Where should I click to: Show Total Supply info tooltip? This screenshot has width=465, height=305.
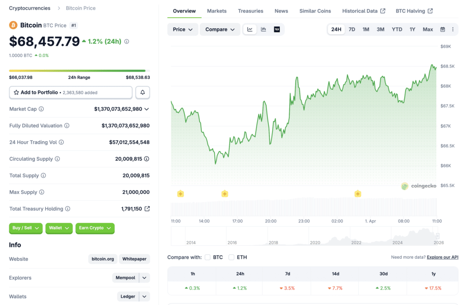43,176
